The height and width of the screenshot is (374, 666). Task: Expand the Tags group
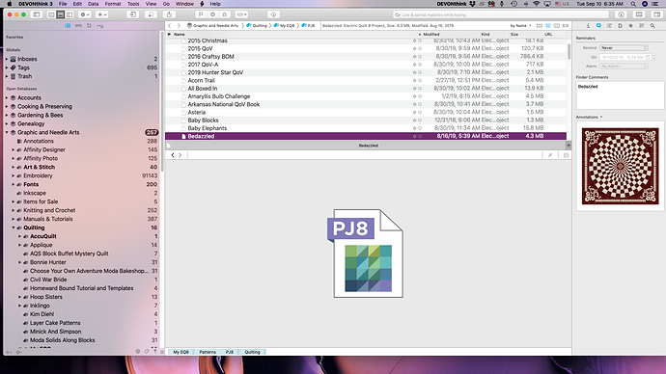click(x=7, y=67)
